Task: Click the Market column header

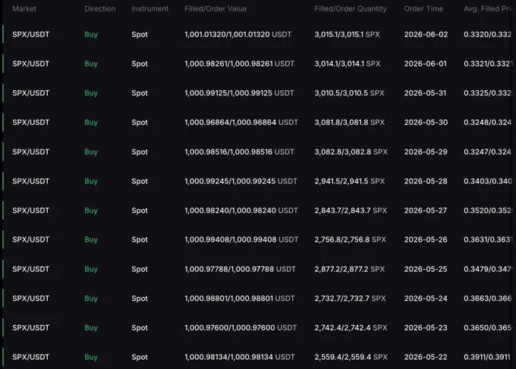Action: click(x=24, y=9)
